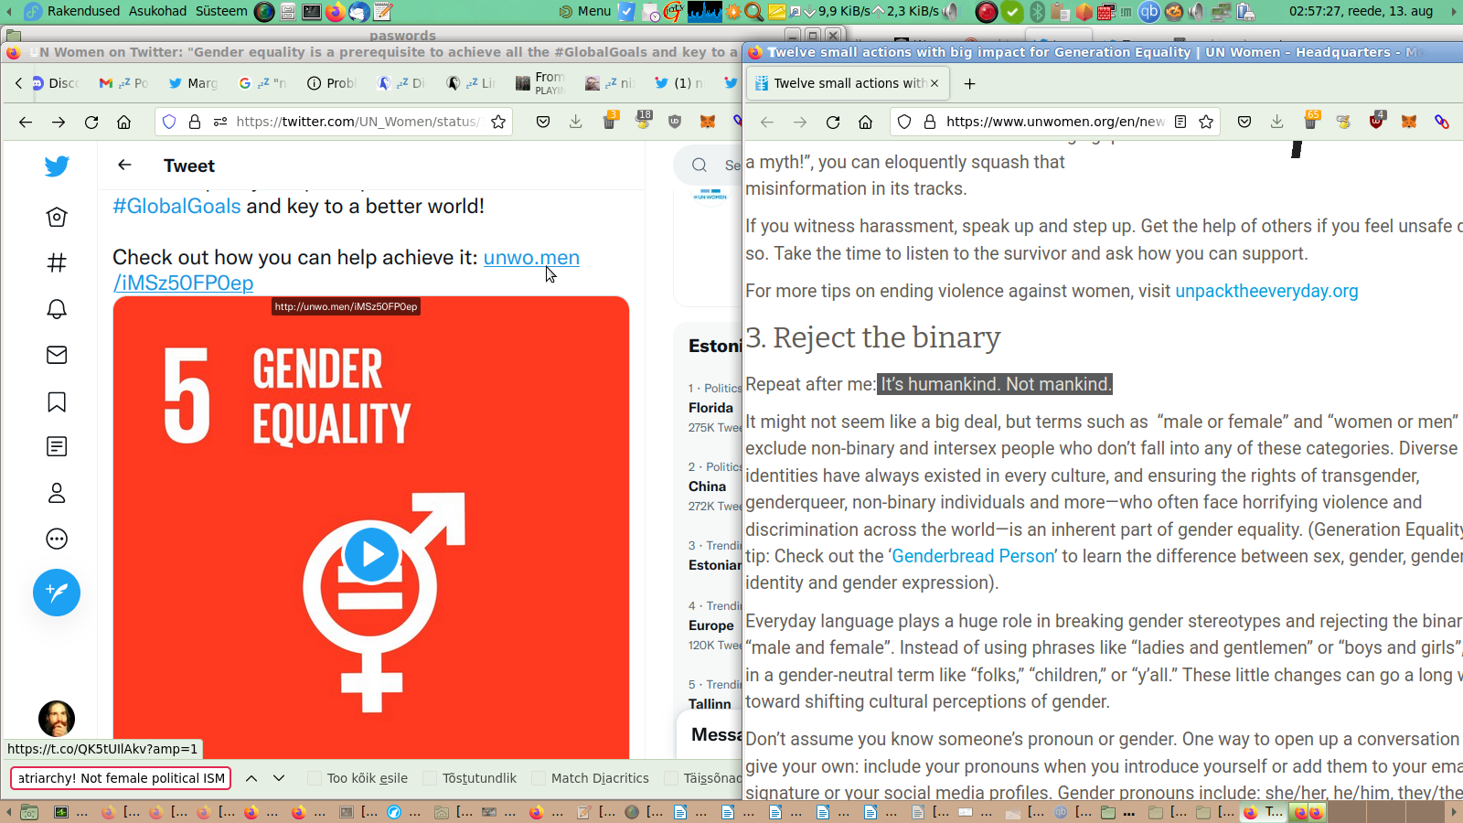Open MetaMask extension in UN Women window
Image resolution: width=1463 pixels, height=823 pixels.
1409,122
